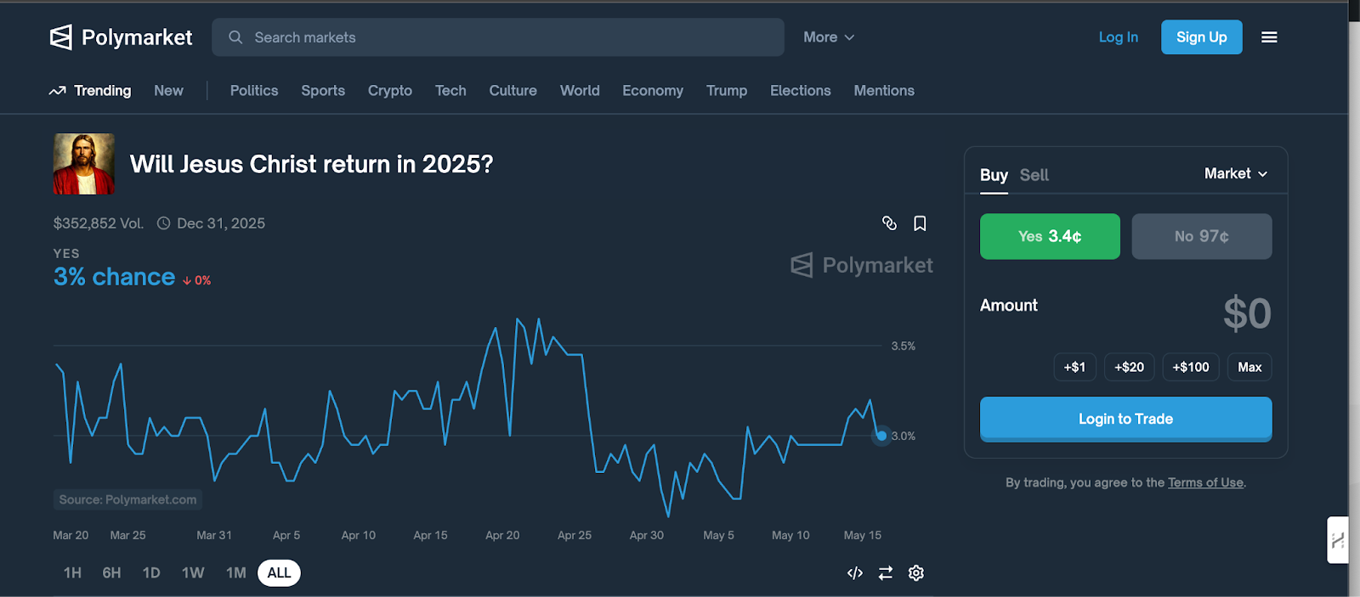Click the Sign Up button
Screen dimensions: 1360x597
tap(1201, 37)
